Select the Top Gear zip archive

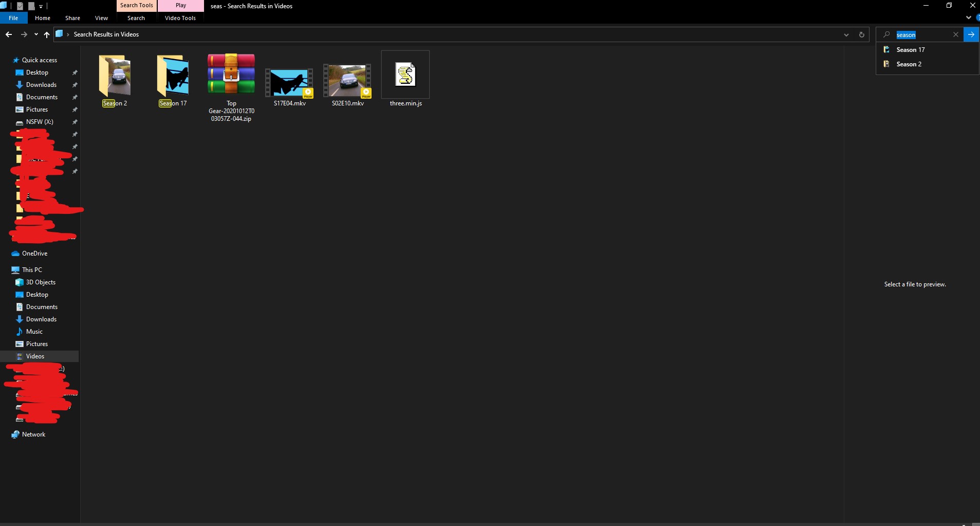(231, 87)
